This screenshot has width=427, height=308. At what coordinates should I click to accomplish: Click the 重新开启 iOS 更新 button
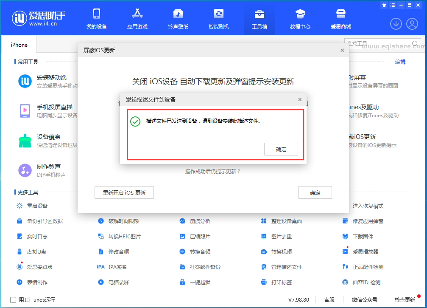[x=124, y=192]
